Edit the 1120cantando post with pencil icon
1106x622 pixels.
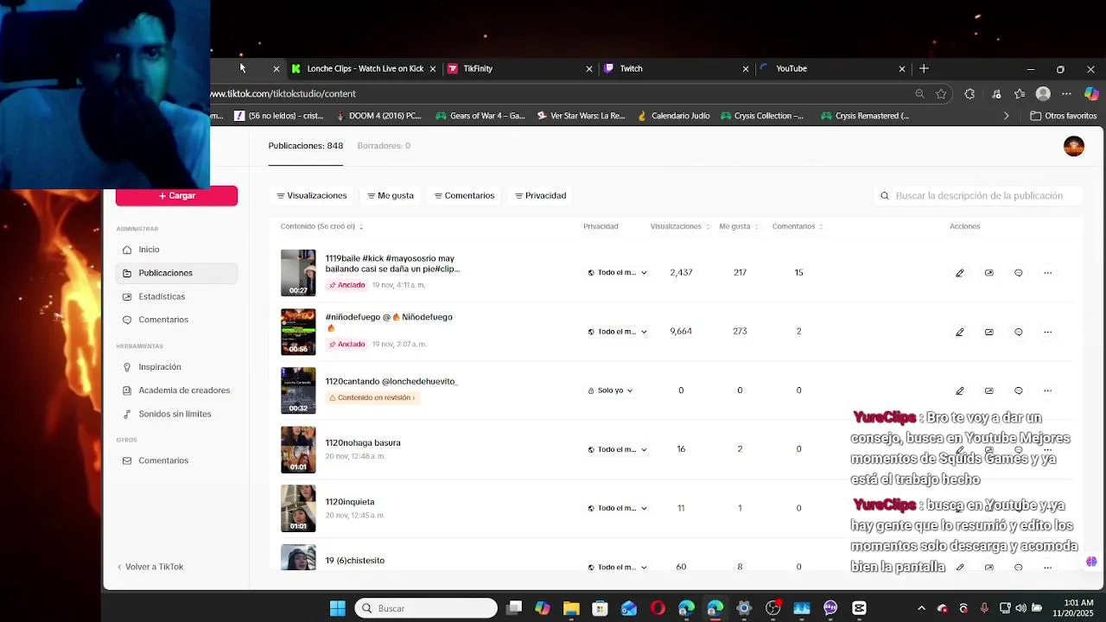(x=959, y=390)
